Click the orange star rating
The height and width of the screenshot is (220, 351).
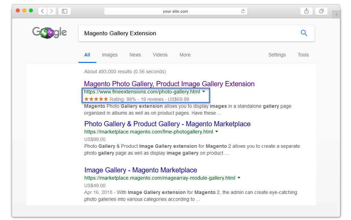click(x=96, y=99)
